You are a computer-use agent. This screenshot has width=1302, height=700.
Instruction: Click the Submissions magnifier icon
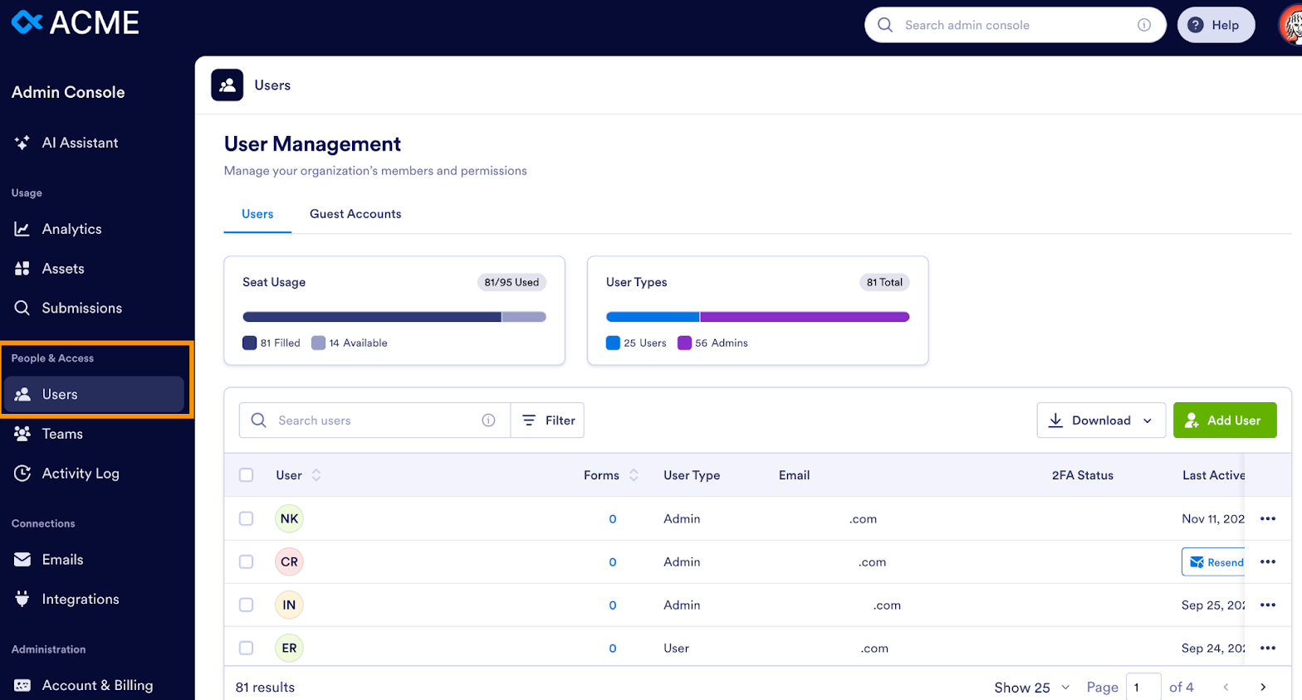pos(22,308)
